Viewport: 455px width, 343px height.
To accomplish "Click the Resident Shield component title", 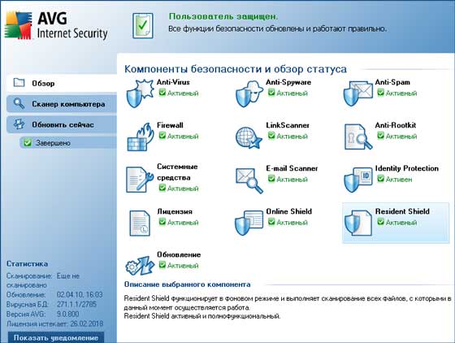I will pos(402,211).
